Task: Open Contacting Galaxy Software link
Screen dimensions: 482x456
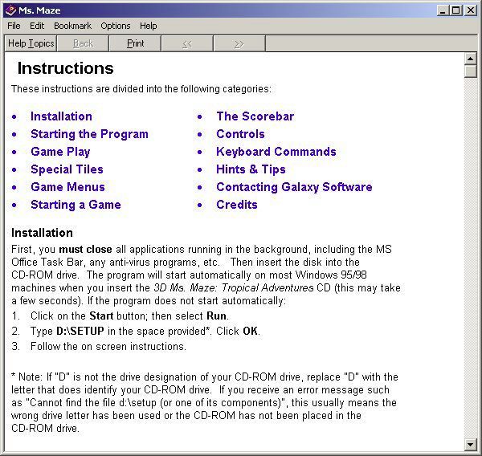Action: tap(294, 187)
